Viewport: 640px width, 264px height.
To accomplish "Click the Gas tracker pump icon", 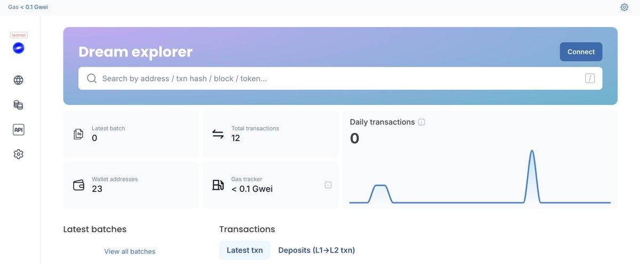I will (218, 185).
